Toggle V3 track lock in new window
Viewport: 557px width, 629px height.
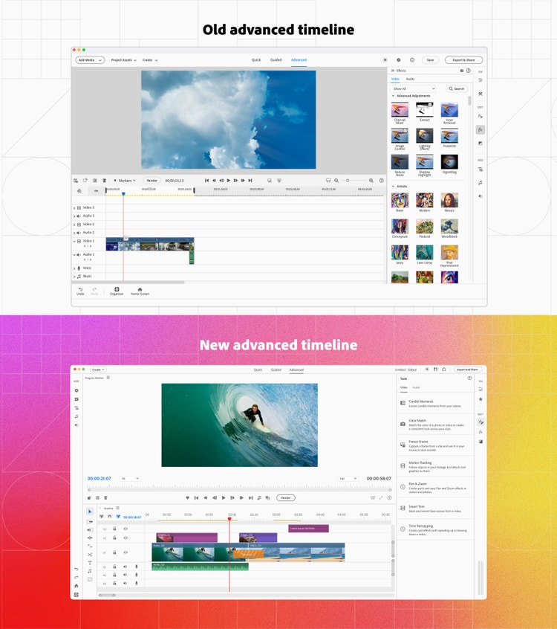coord(114,529)
